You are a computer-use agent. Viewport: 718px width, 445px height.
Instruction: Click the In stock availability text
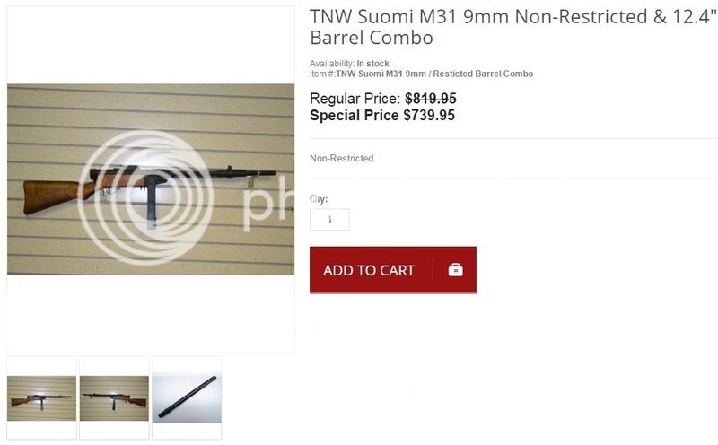[372, 64]
